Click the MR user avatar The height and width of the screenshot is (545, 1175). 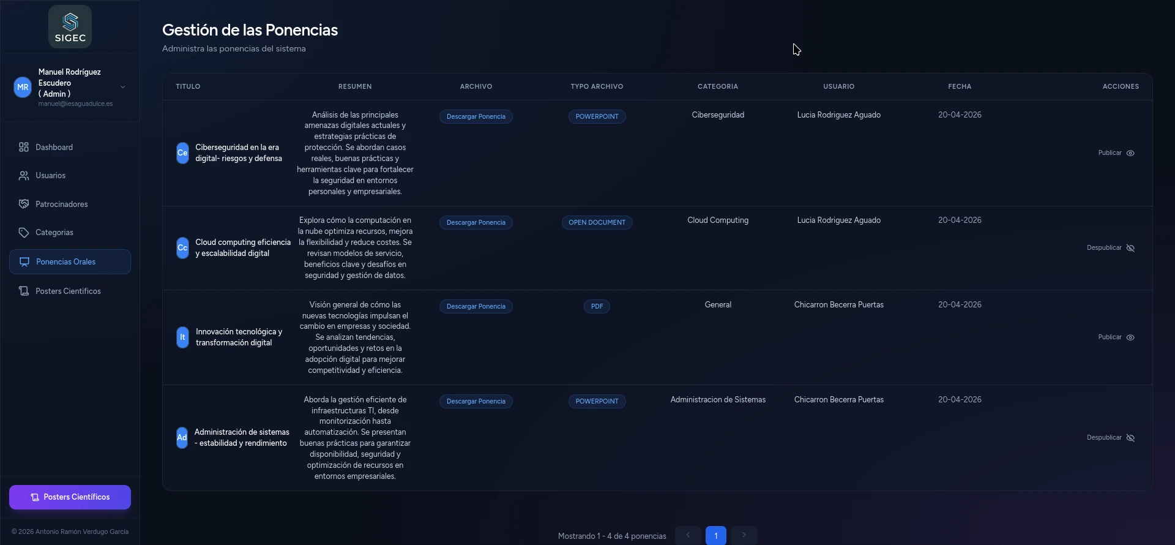[x=23, y=87]
